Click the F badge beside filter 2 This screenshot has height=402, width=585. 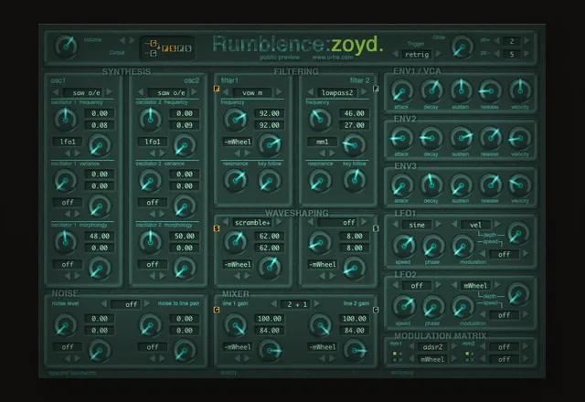click(x=376, y=89)
